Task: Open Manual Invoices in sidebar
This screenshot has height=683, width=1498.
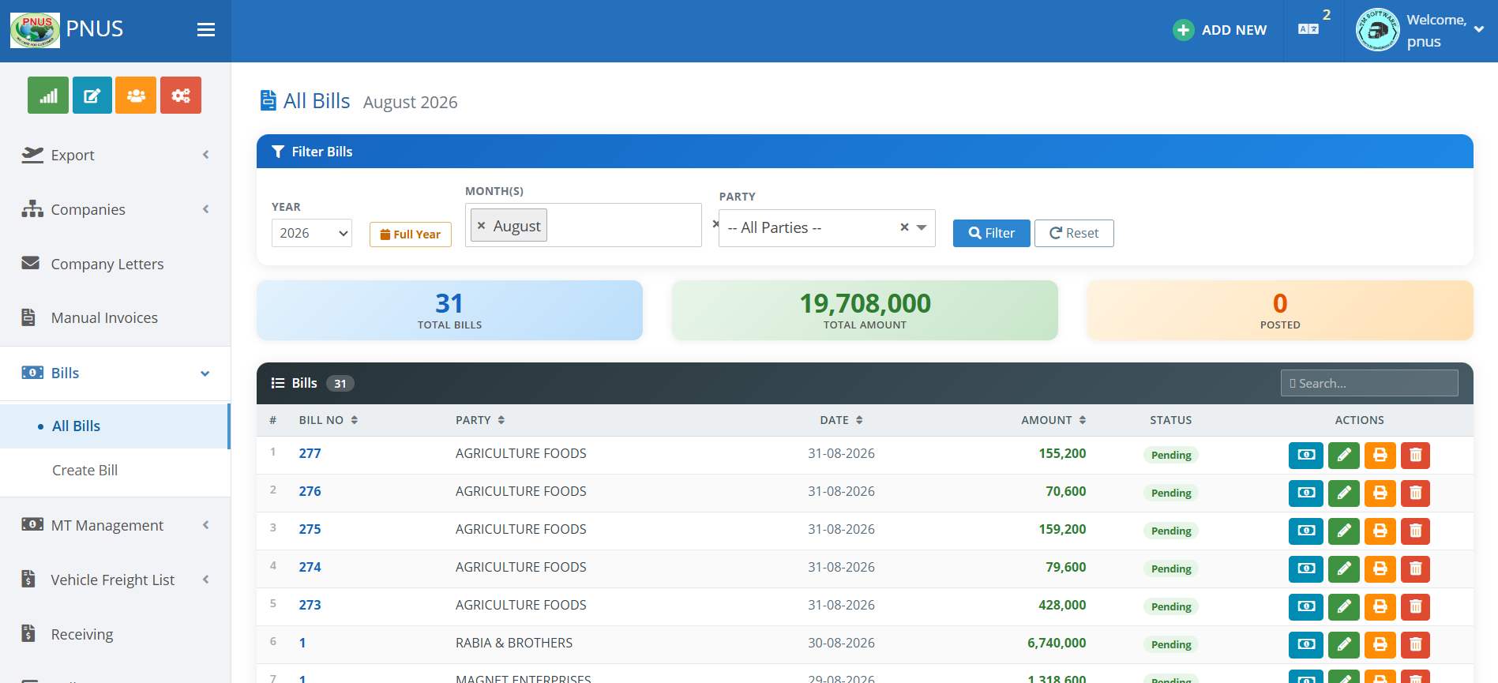Action: (115, 317)
